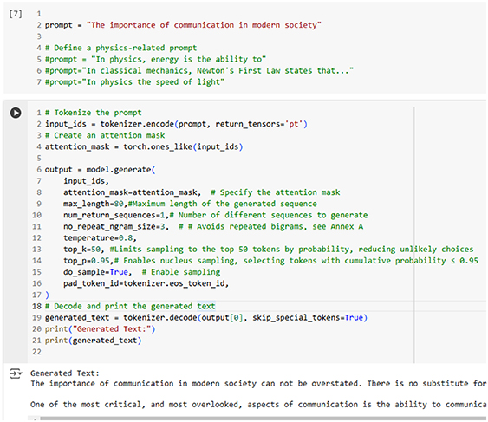Viewport: 488px width, 422px height.
Task: Click the comment '# Define a physics-related prompt'
Action: [x=120, y=48]
